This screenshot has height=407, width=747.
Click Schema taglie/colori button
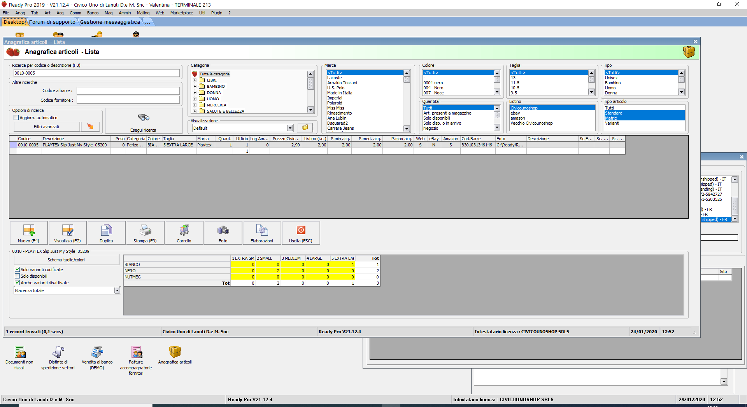point(66,260)
